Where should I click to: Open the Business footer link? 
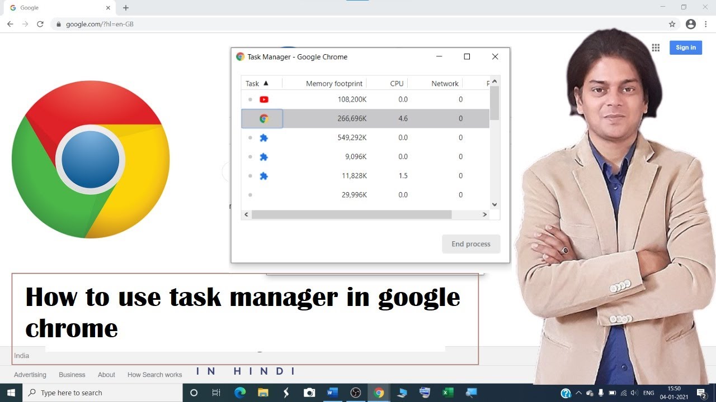click(x=72, y=375)
